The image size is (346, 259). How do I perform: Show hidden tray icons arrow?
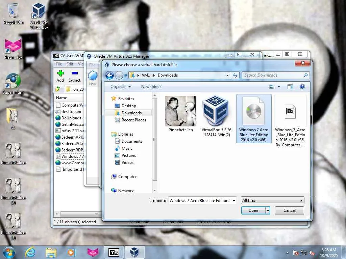[x=287, y=253]
